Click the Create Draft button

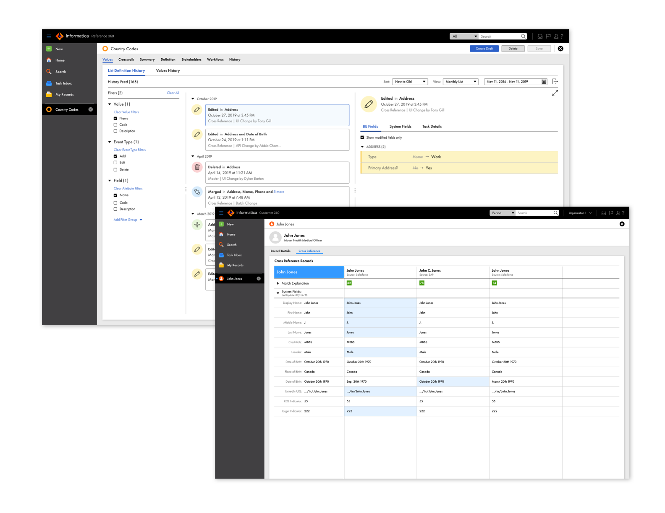484,49
